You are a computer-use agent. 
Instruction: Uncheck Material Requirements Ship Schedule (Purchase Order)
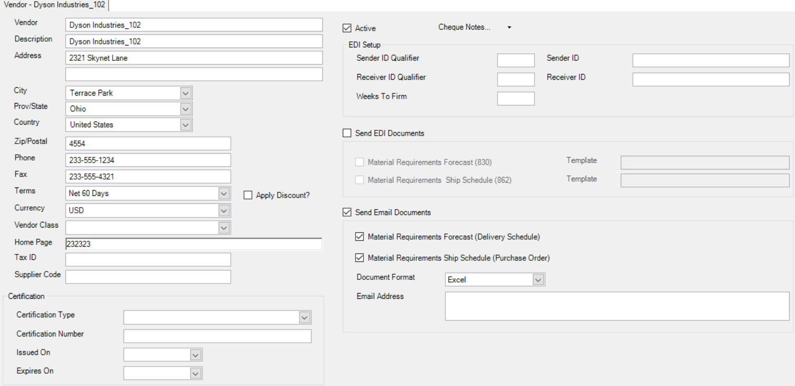(360, 258)
